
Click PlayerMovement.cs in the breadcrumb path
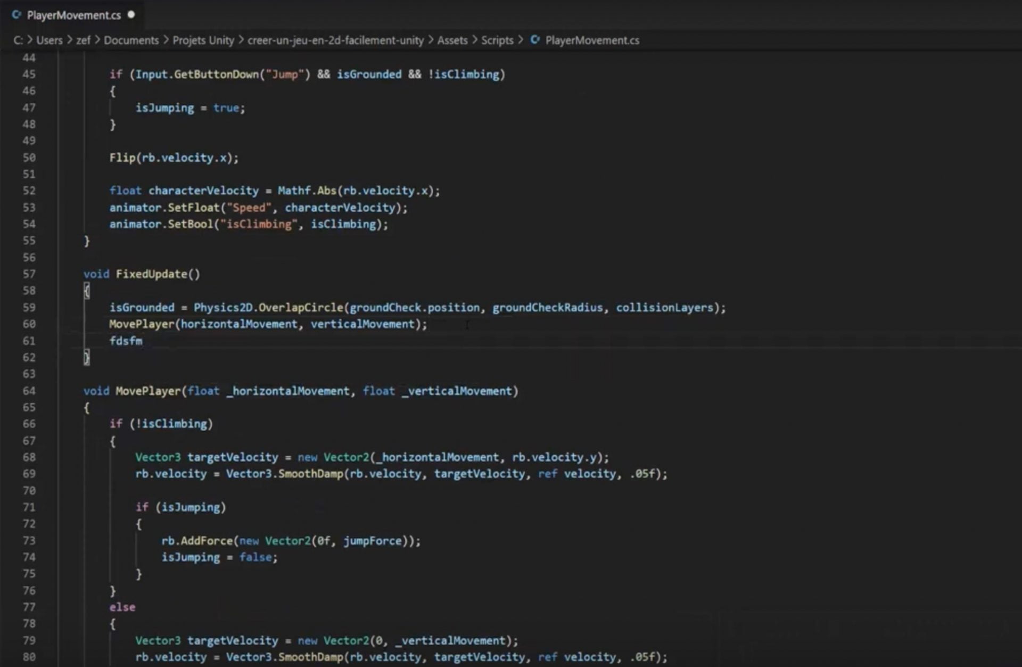[x=592, y=40]
